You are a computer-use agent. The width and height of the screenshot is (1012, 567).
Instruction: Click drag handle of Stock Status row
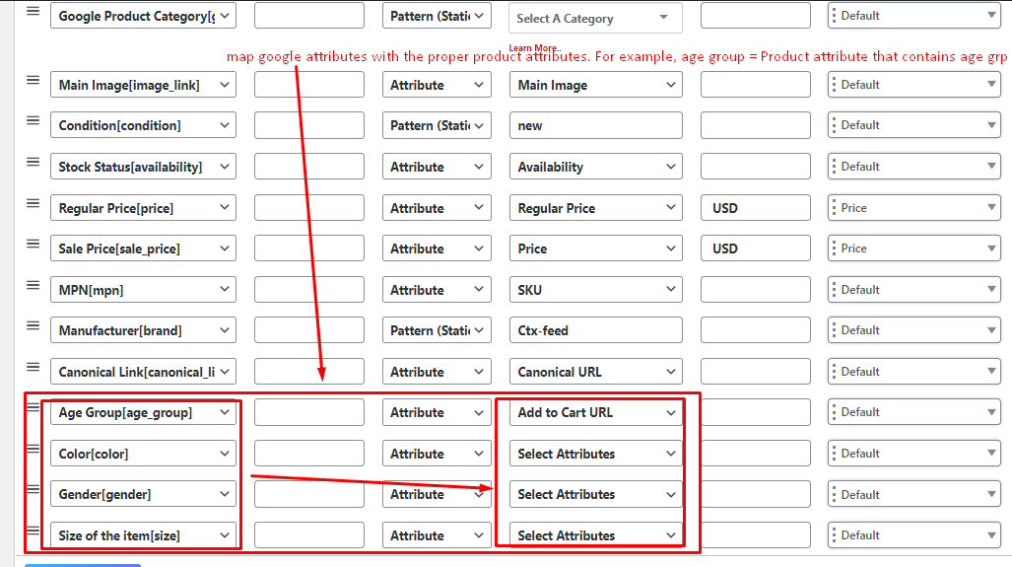coord(34,162)
